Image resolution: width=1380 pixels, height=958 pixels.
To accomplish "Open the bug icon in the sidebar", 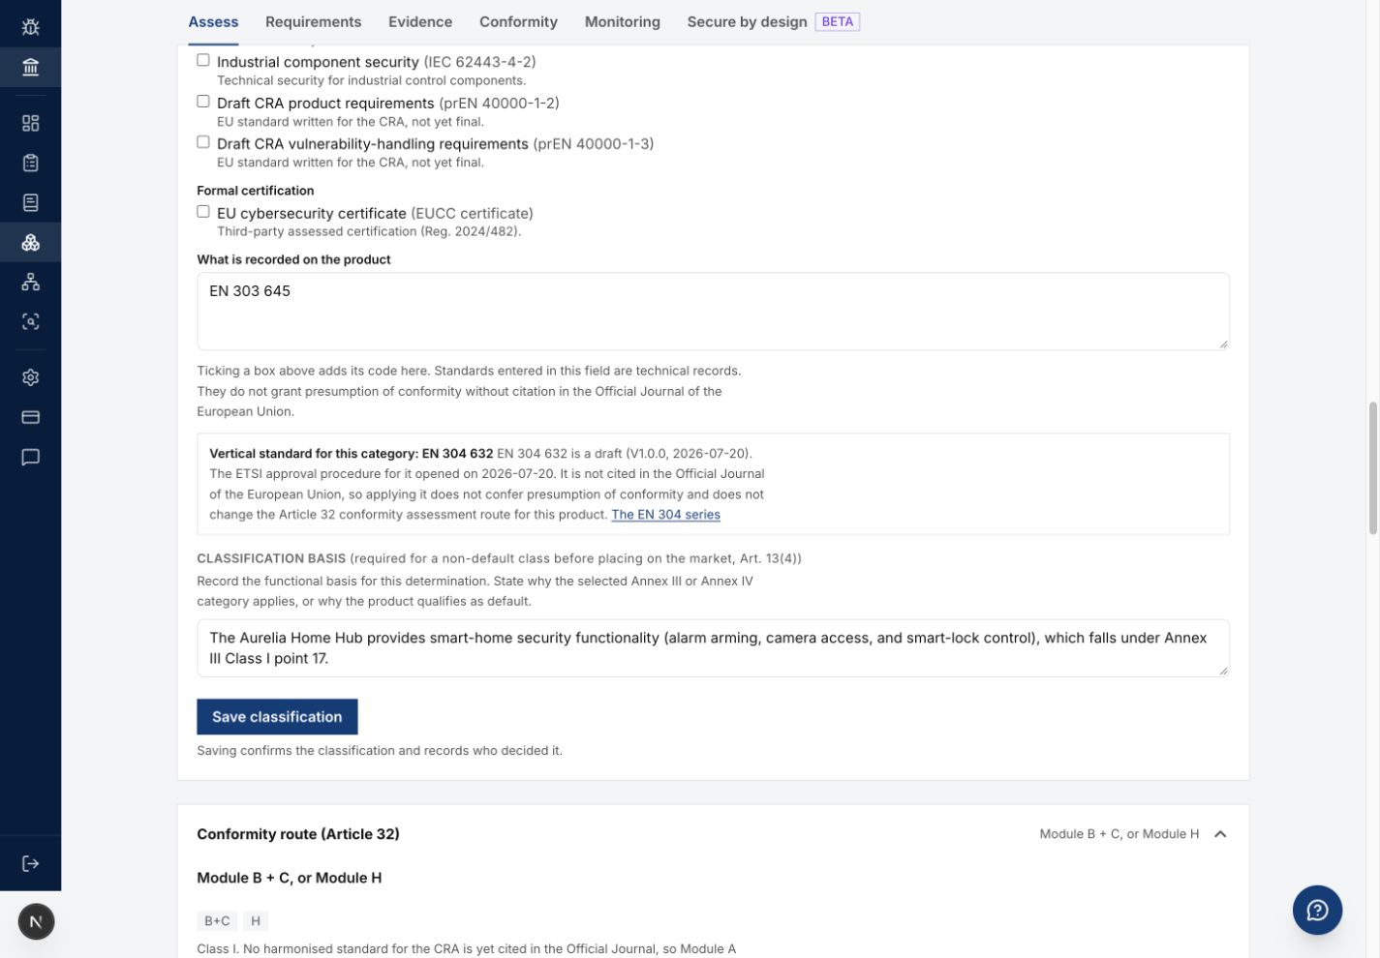I will click(30, 26).
